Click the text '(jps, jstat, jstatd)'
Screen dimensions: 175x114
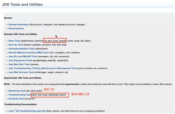tap(34, 91)
